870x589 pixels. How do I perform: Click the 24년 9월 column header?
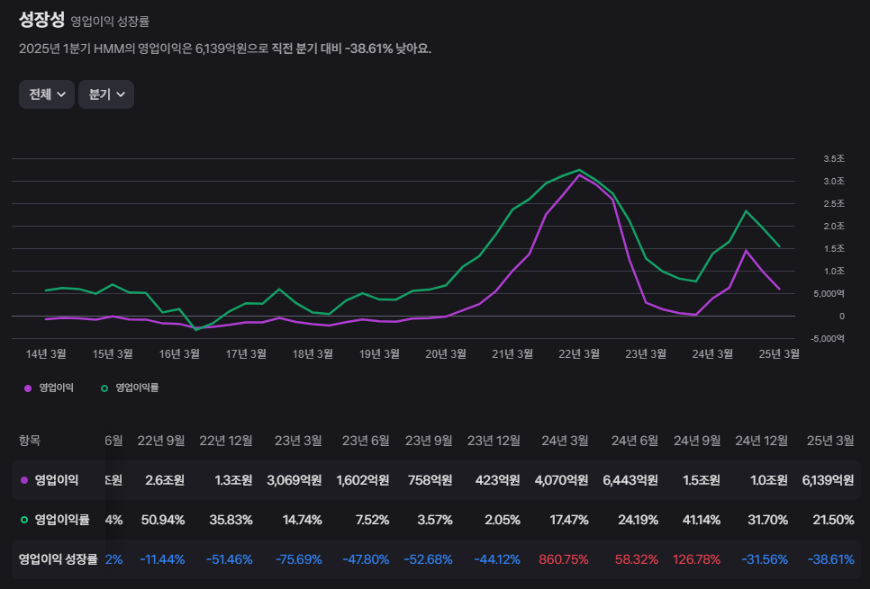pyautogui.click(x=697, y=441)
